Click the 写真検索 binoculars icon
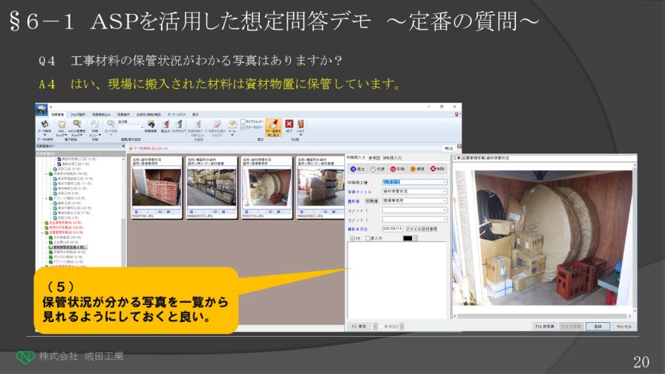This screenshot has height=374, width=665. [150, 124]
